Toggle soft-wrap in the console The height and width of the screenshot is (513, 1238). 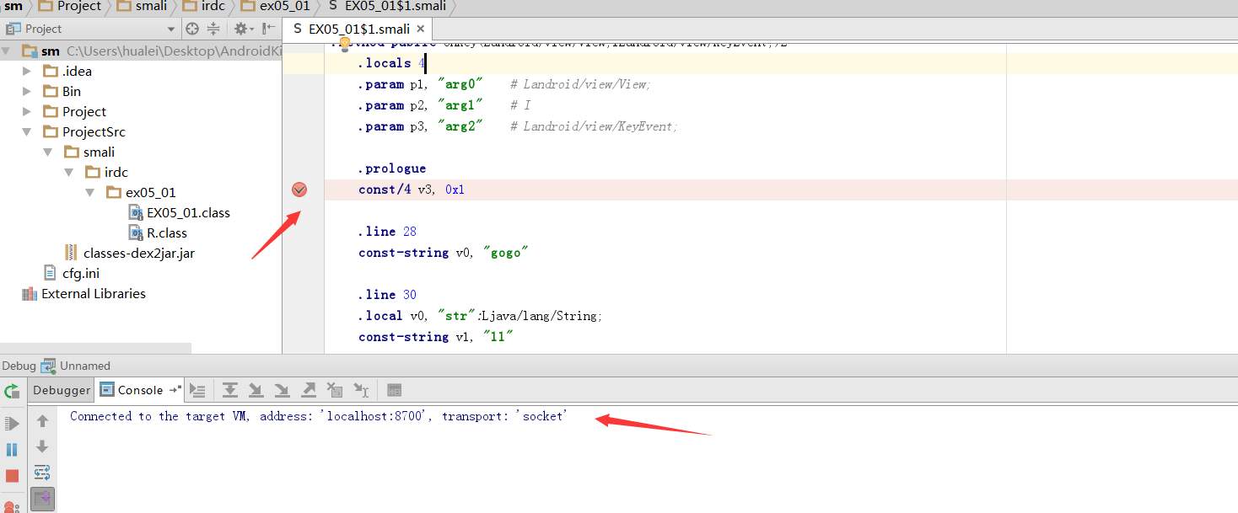pyautogui.click(x=42, y=473)
